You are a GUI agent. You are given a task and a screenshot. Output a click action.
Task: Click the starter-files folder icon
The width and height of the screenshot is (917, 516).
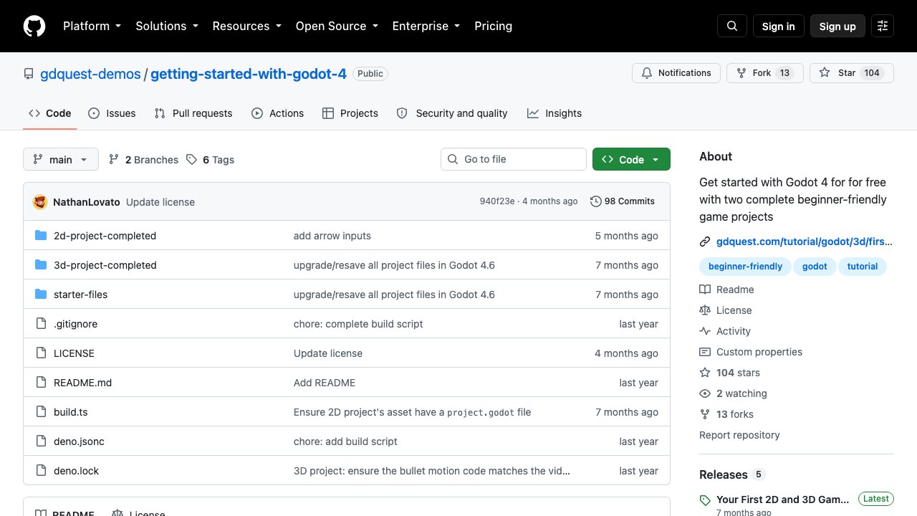(41, 295)
